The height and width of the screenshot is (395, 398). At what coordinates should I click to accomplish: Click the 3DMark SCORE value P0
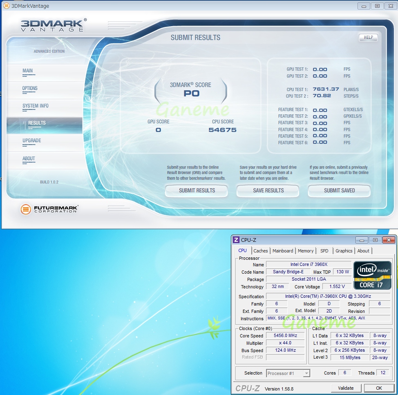click(192, 94)
